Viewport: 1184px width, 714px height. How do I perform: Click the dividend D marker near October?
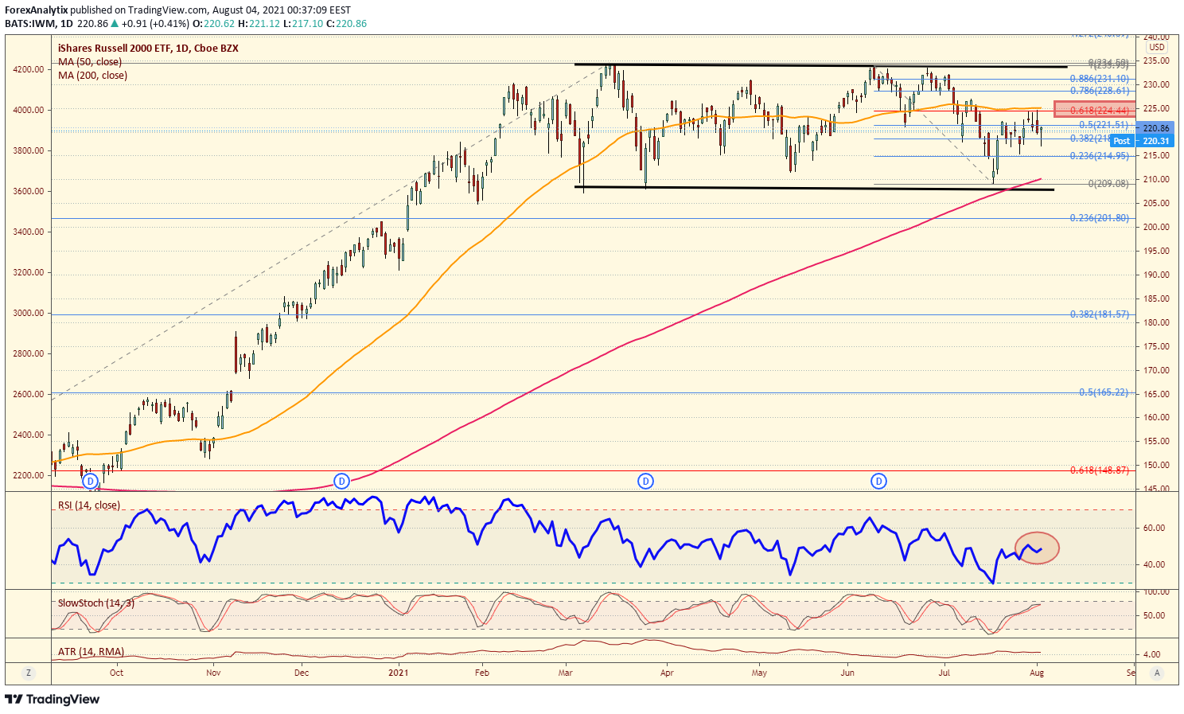pyautogui.click(x=90, y=481)
